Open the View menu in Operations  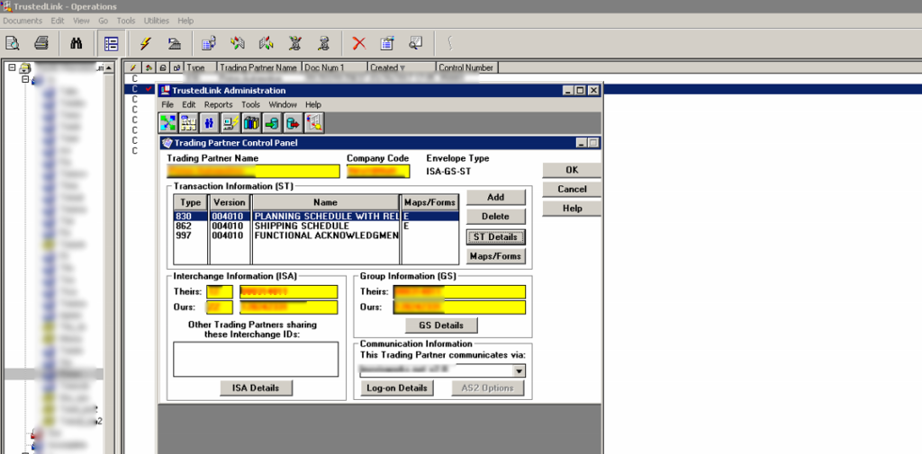[81, 21]
